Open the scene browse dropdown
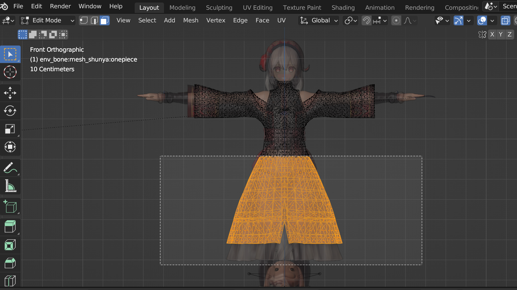Image resolution: width=517 pixels, height=290 pixels. tap(491, 7)
